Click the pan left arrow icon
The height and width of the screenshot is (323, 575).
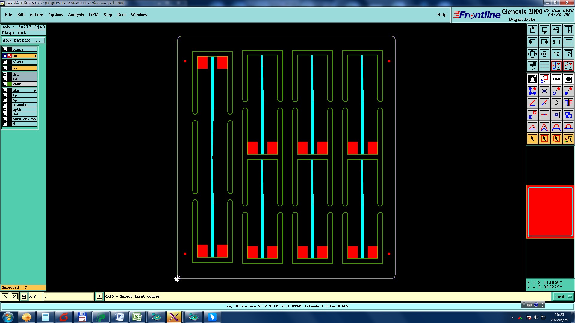(532, 42)
